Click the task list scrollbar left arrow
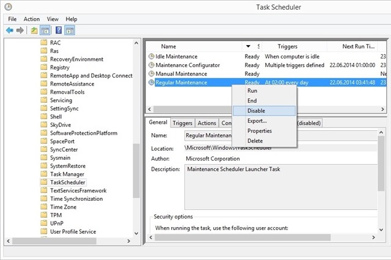 click(x=149, y=109)
